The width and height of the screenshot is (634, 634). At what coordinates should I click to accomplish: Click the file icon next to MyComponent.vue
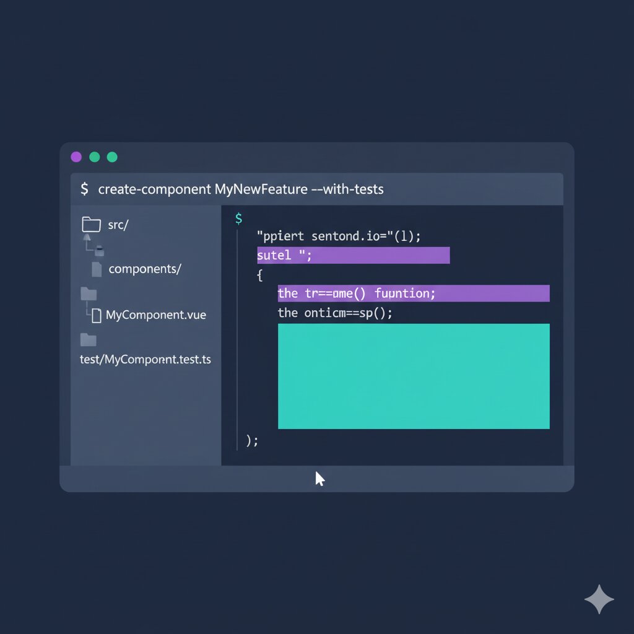[96, 315]
